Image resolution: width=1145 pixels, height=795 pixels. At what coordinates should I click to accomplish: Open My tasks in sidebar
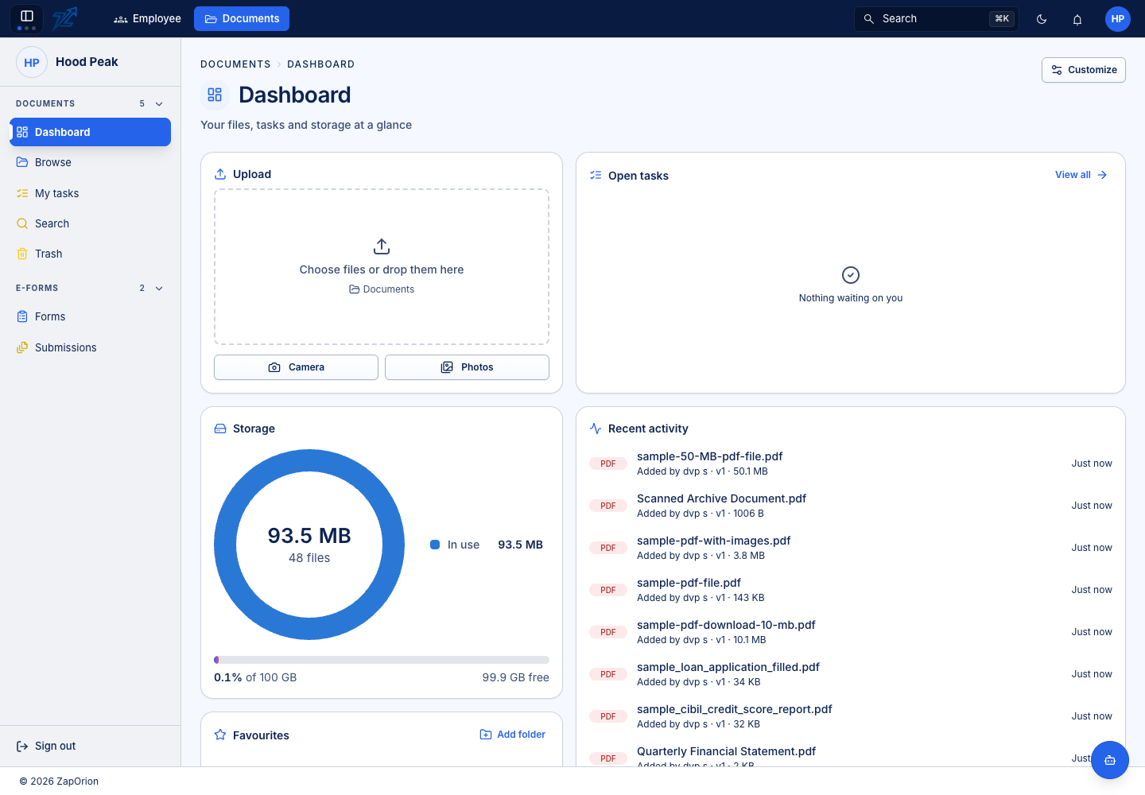click(x=91, y=193)
